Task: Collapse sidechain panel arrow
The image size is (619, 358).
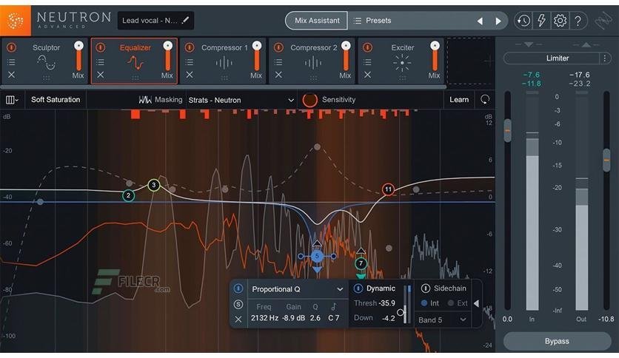Action: (477, 303)
